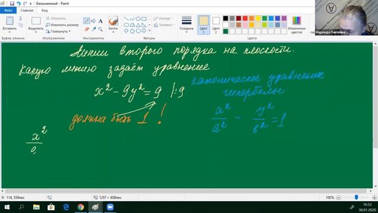This screenshot has width=378, height=213.
Task: Choose the black color swatch
Action: click(x=226, y=18)
